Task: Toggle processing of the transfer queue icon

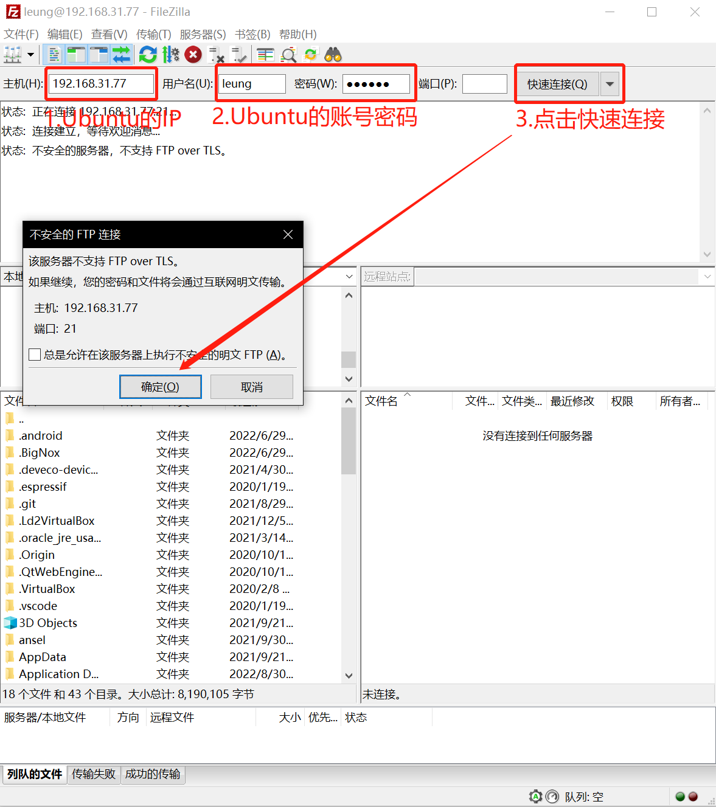Action: click(171, 55)
